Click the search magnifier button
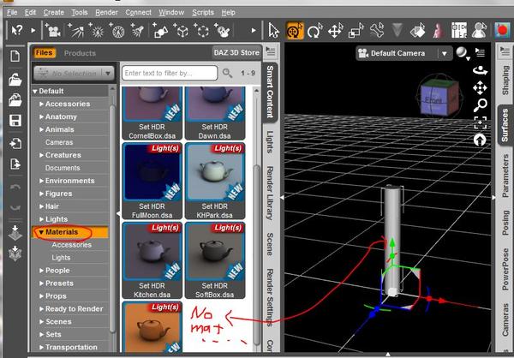 [x=227, y=73]
